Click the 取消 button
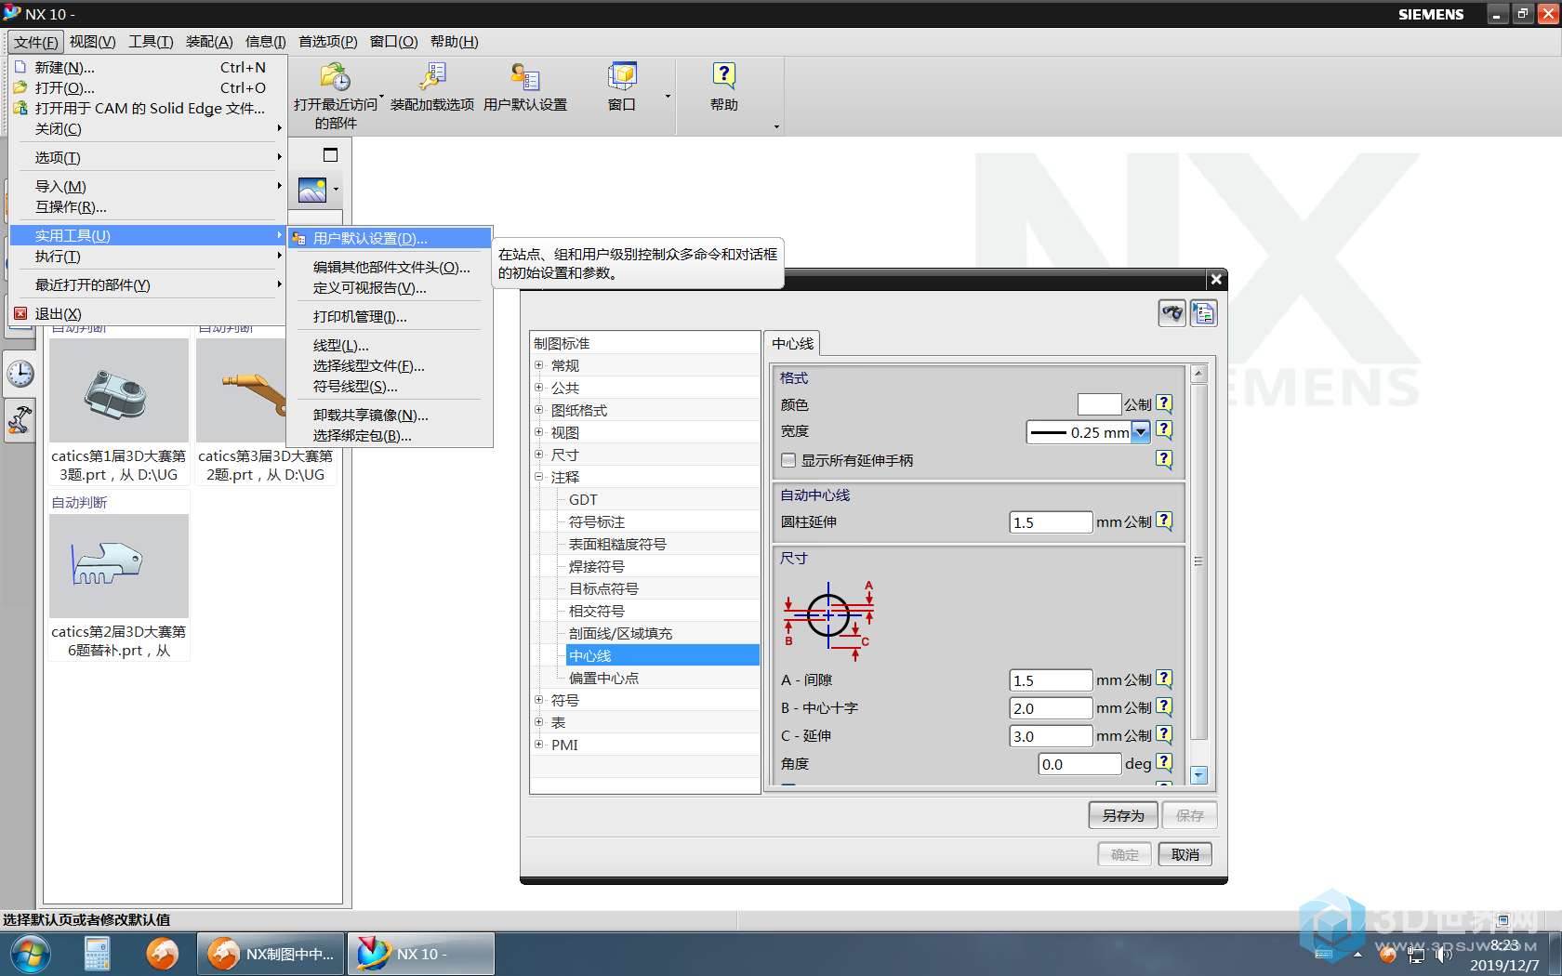 [x=1185, y=854]
